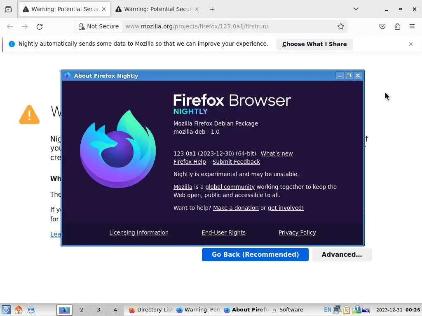The image size is (422, 316).
Task: Activate the Directory Listing taskbar window
Action: pos(151,310)
